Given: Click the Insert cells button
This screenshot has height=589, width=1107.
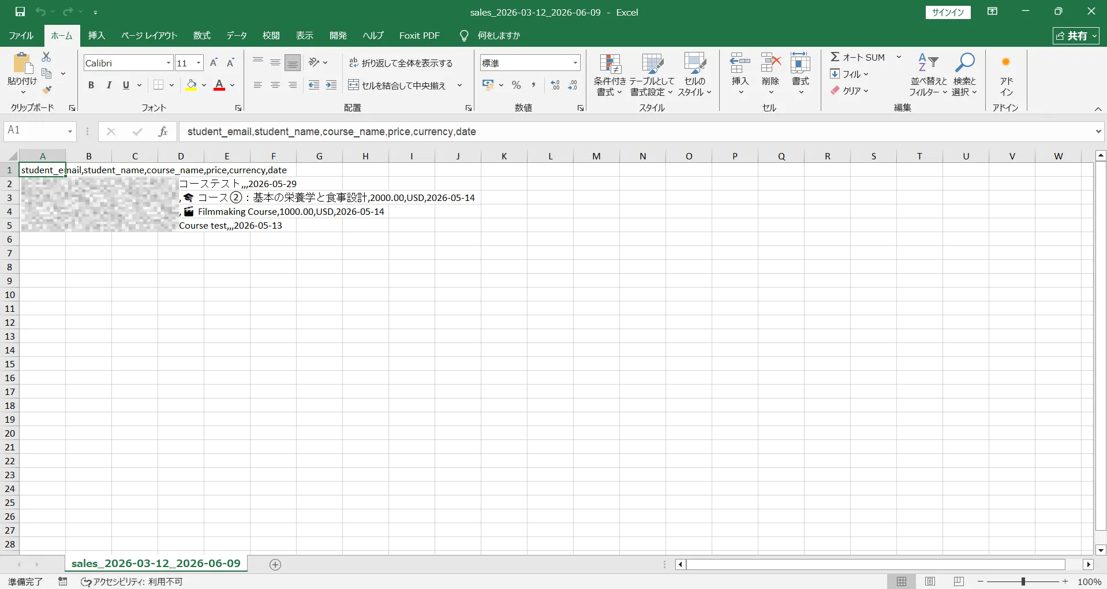Looking at the screenshot, I should [740, 76].
